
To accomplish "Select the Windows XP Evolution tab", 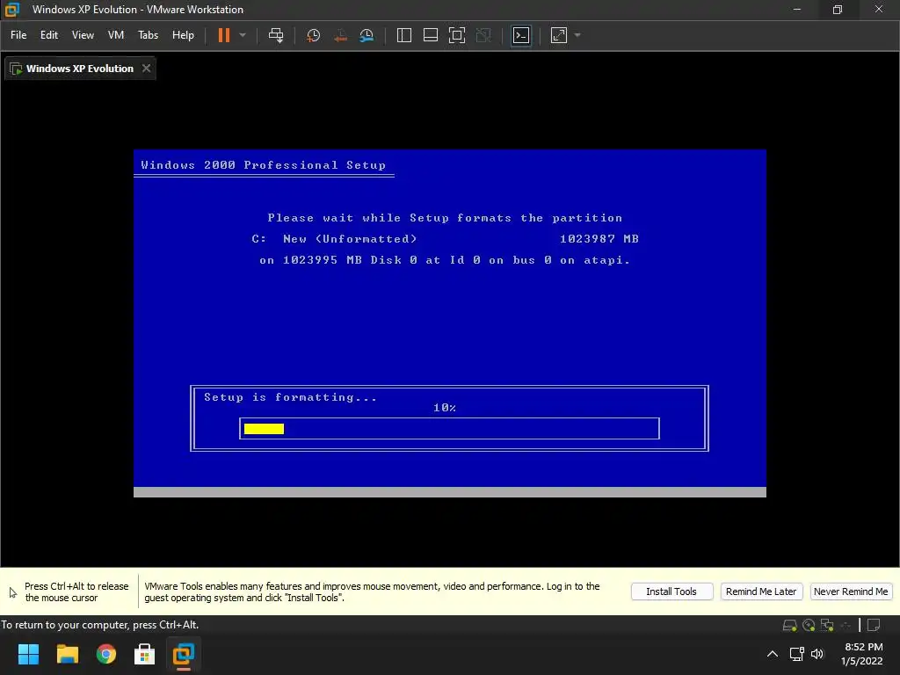I will point(80,69).
